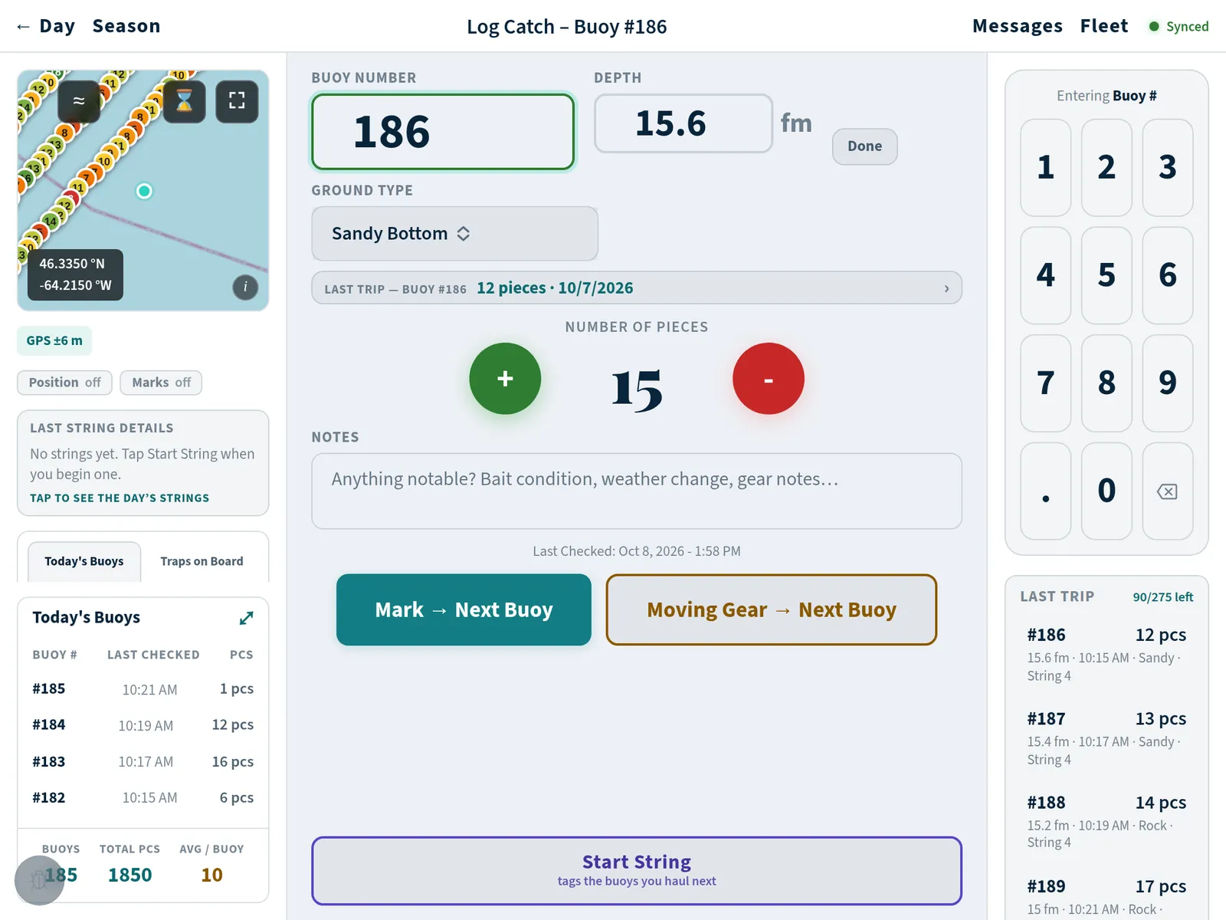This screenshot has width=1226, height=920.
Task: Open the Season view
Action: [126, 26]
